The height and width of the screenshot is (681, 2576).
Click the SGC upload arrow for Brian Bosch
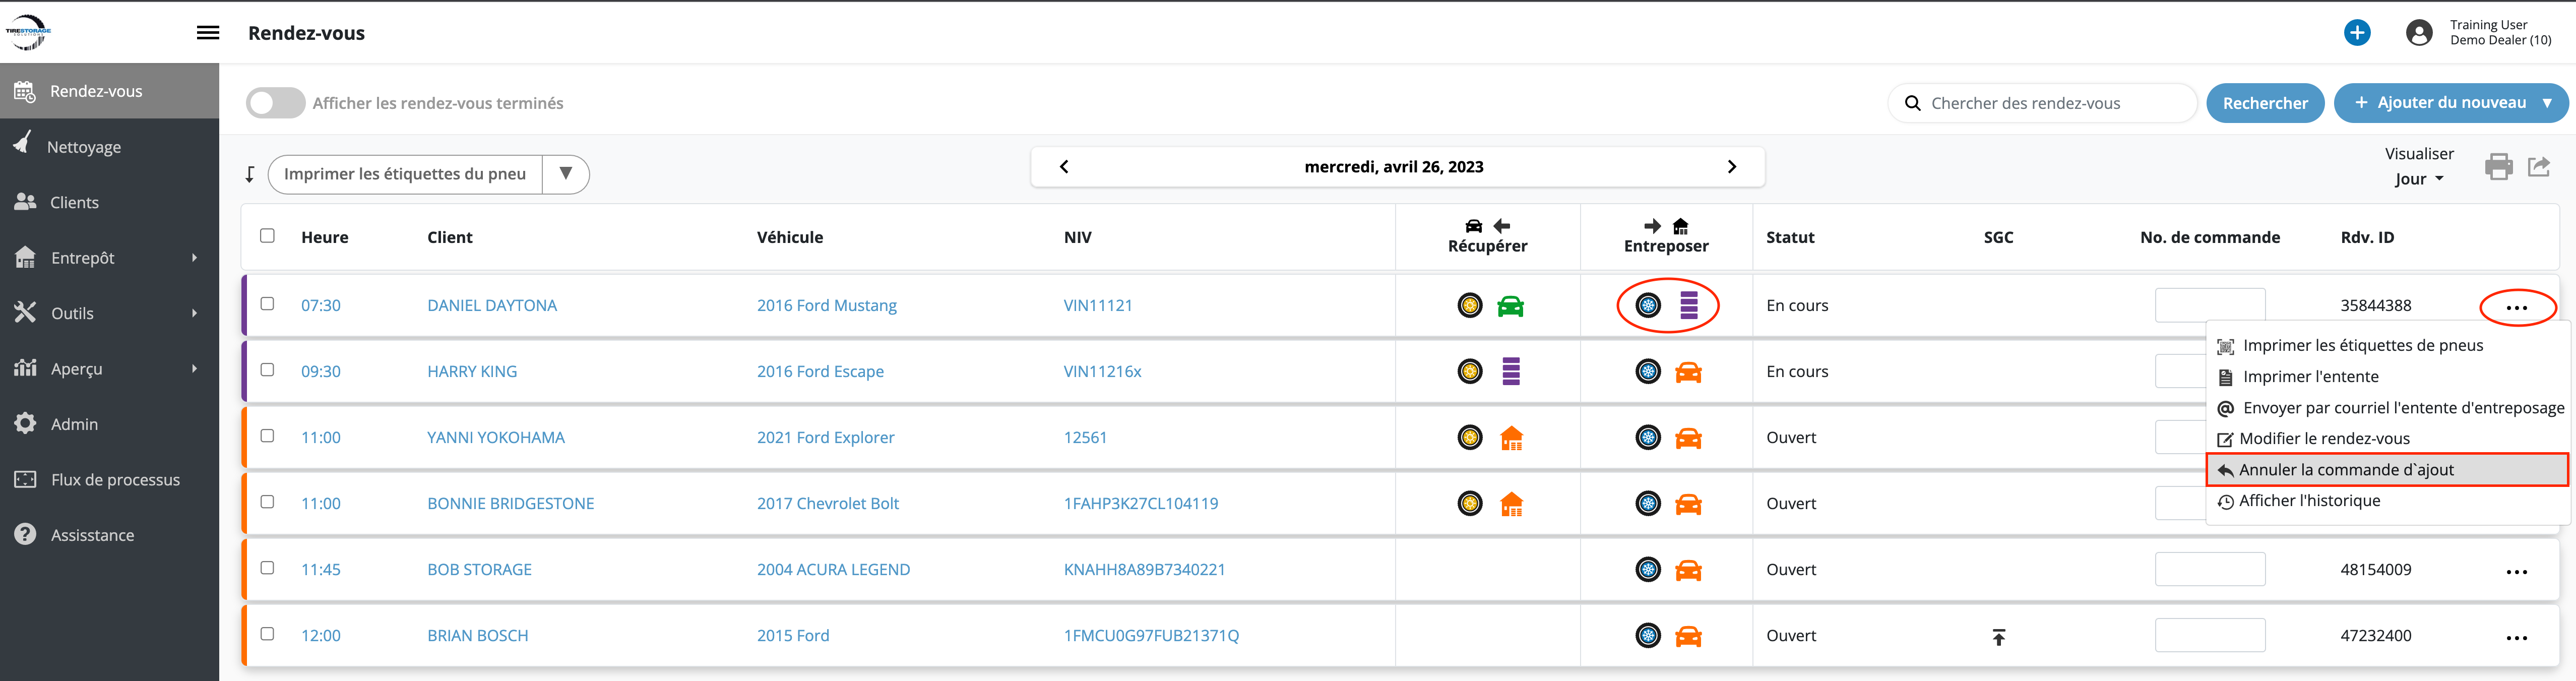pos(1998,637)
